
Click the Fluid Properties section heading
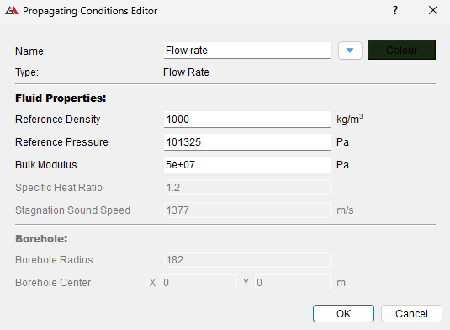click(61, 98)
